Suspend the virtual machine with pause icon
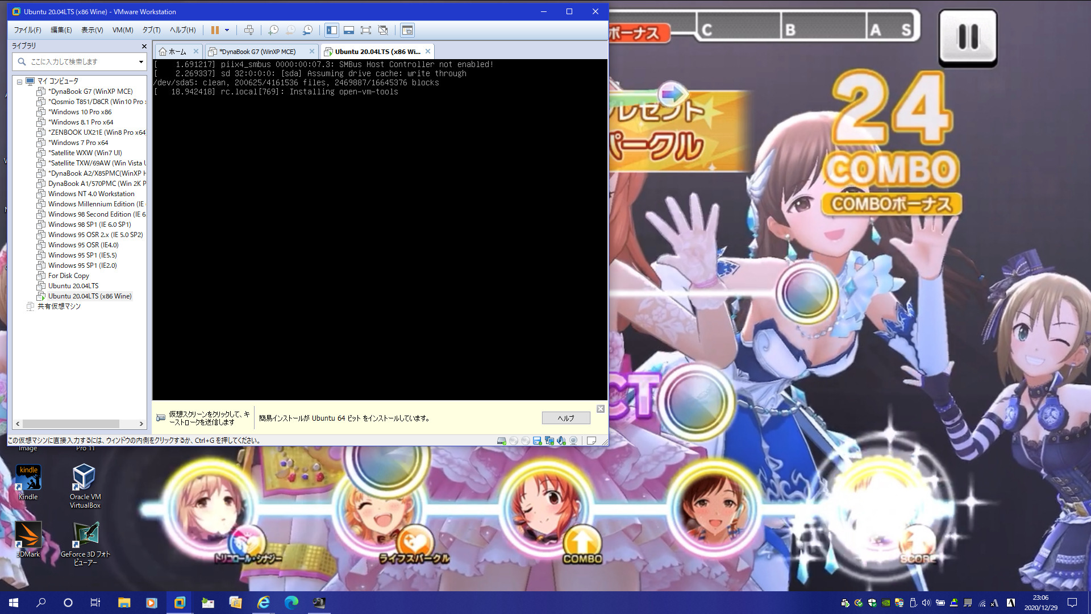The height and width of the screenshot is (614, 1091). (215, 30)
